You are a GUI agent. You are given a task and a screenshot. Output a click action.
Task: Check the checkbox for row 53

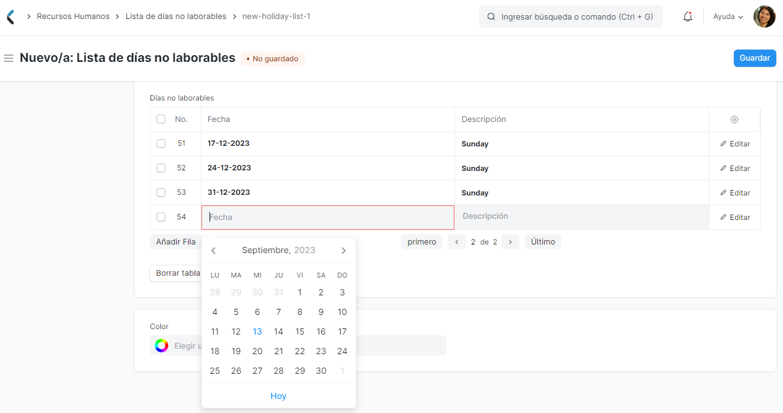(x=161, y=192)
